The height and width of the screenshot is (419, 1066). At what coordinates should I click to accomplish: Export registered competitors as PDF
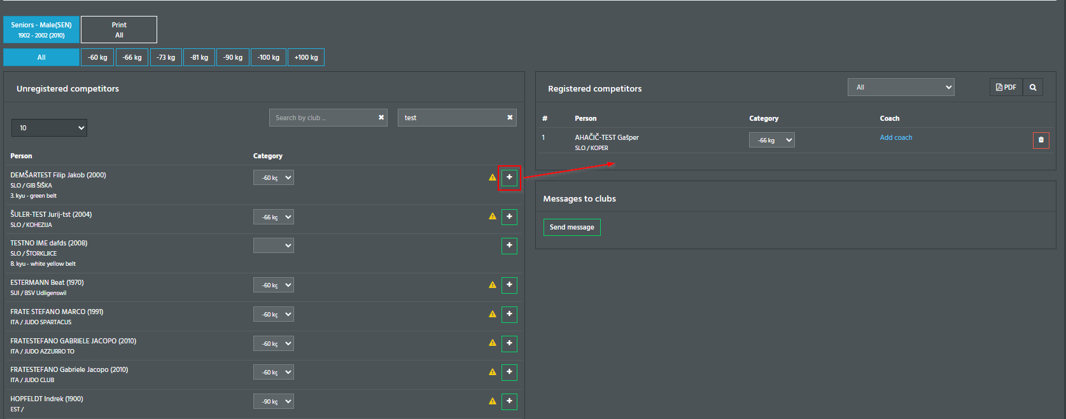(x=1006, y=88)
